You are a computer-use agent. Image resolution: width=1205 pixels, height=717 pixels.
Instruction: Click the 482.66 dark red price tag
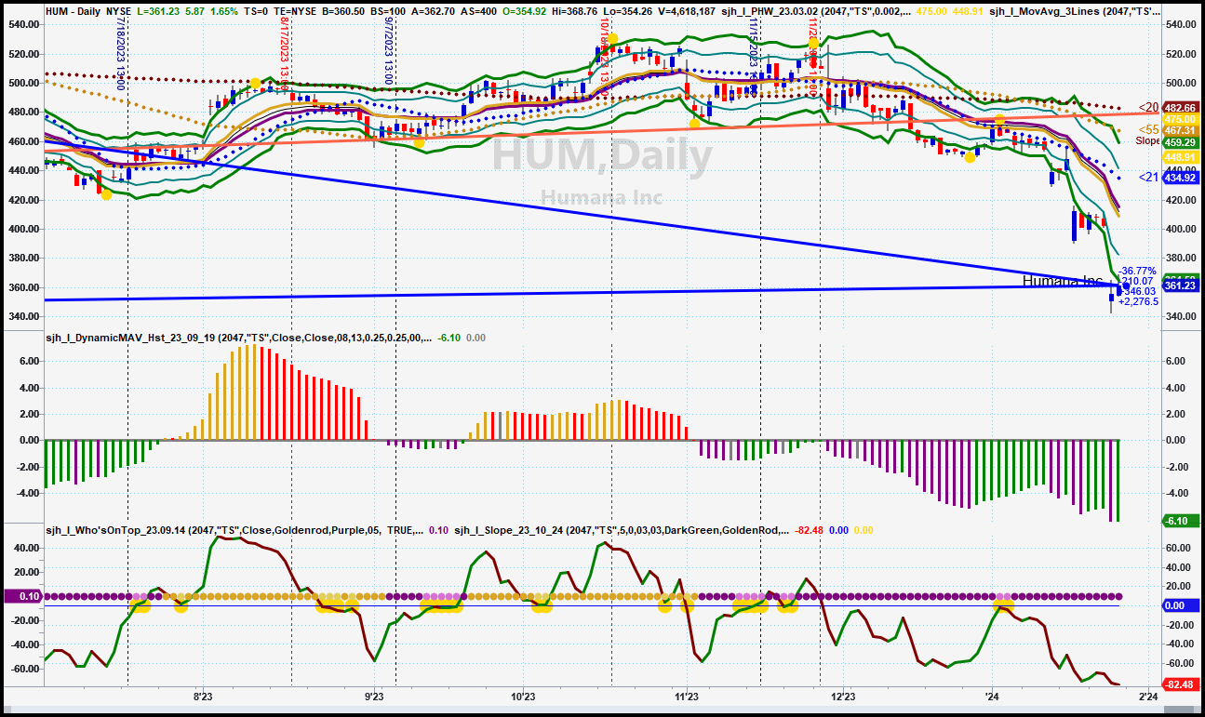point(1179,108)
